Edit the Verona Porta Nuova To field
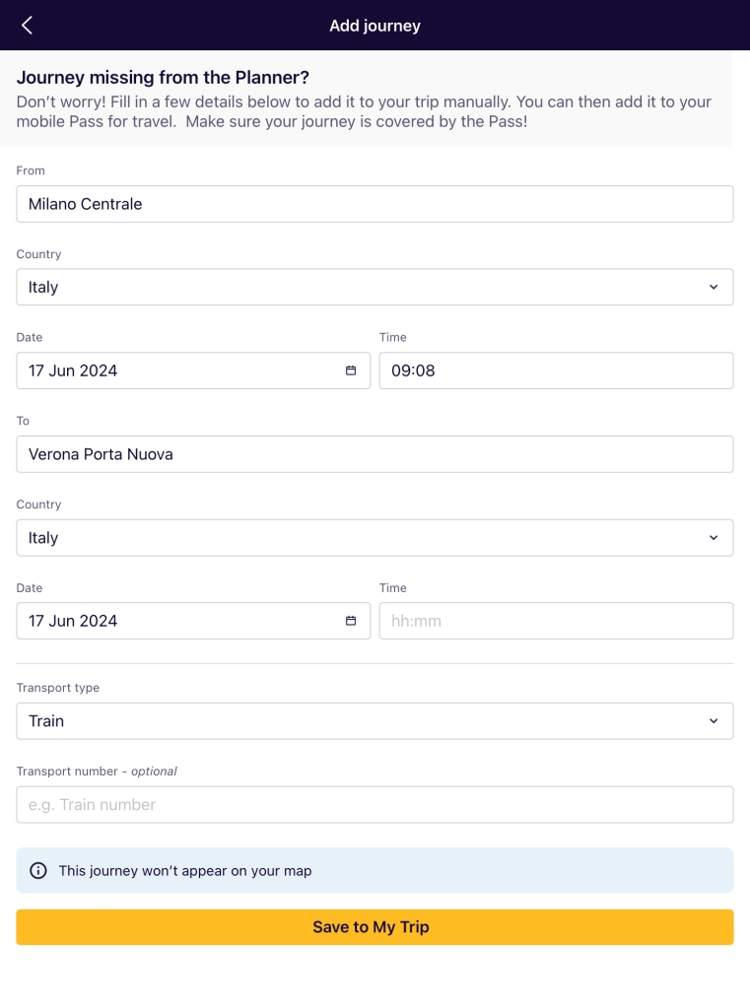750x1008 pixels. coord(375,454)
